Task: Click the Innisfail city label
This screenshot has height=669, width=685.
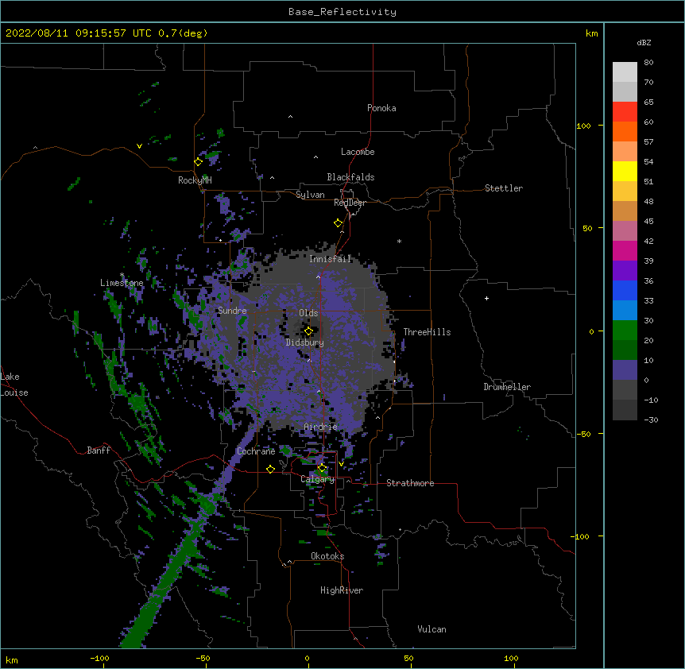Action: (x=330, y=259)
